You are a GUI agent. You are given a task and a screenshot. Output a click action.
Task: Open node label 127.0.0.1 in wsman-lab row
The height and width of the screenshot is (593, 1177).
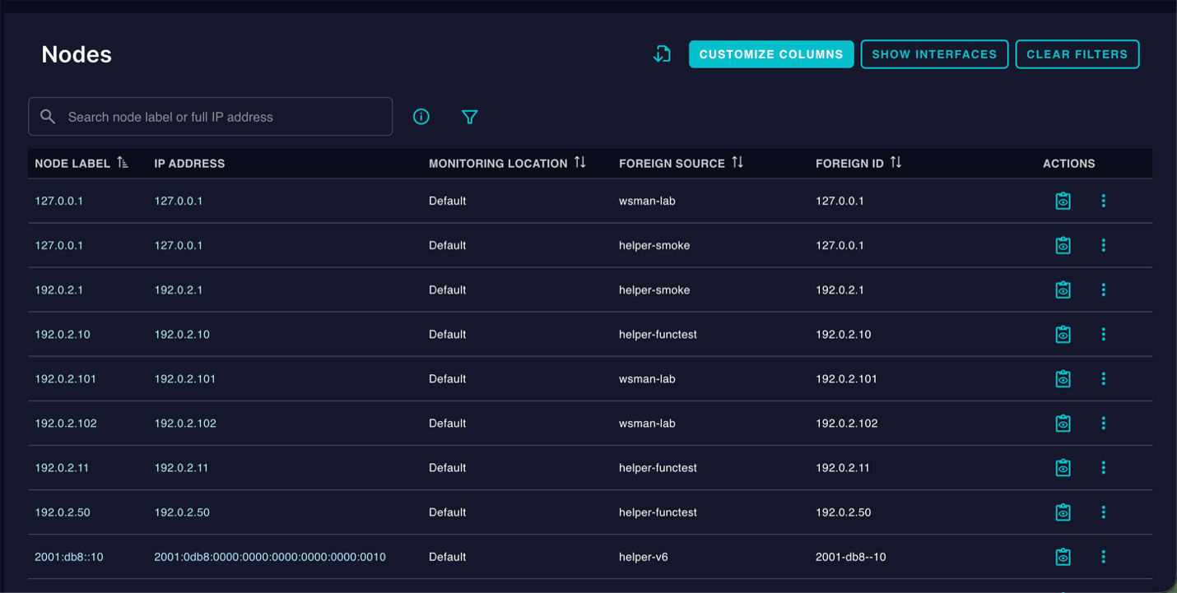(59, 201)
